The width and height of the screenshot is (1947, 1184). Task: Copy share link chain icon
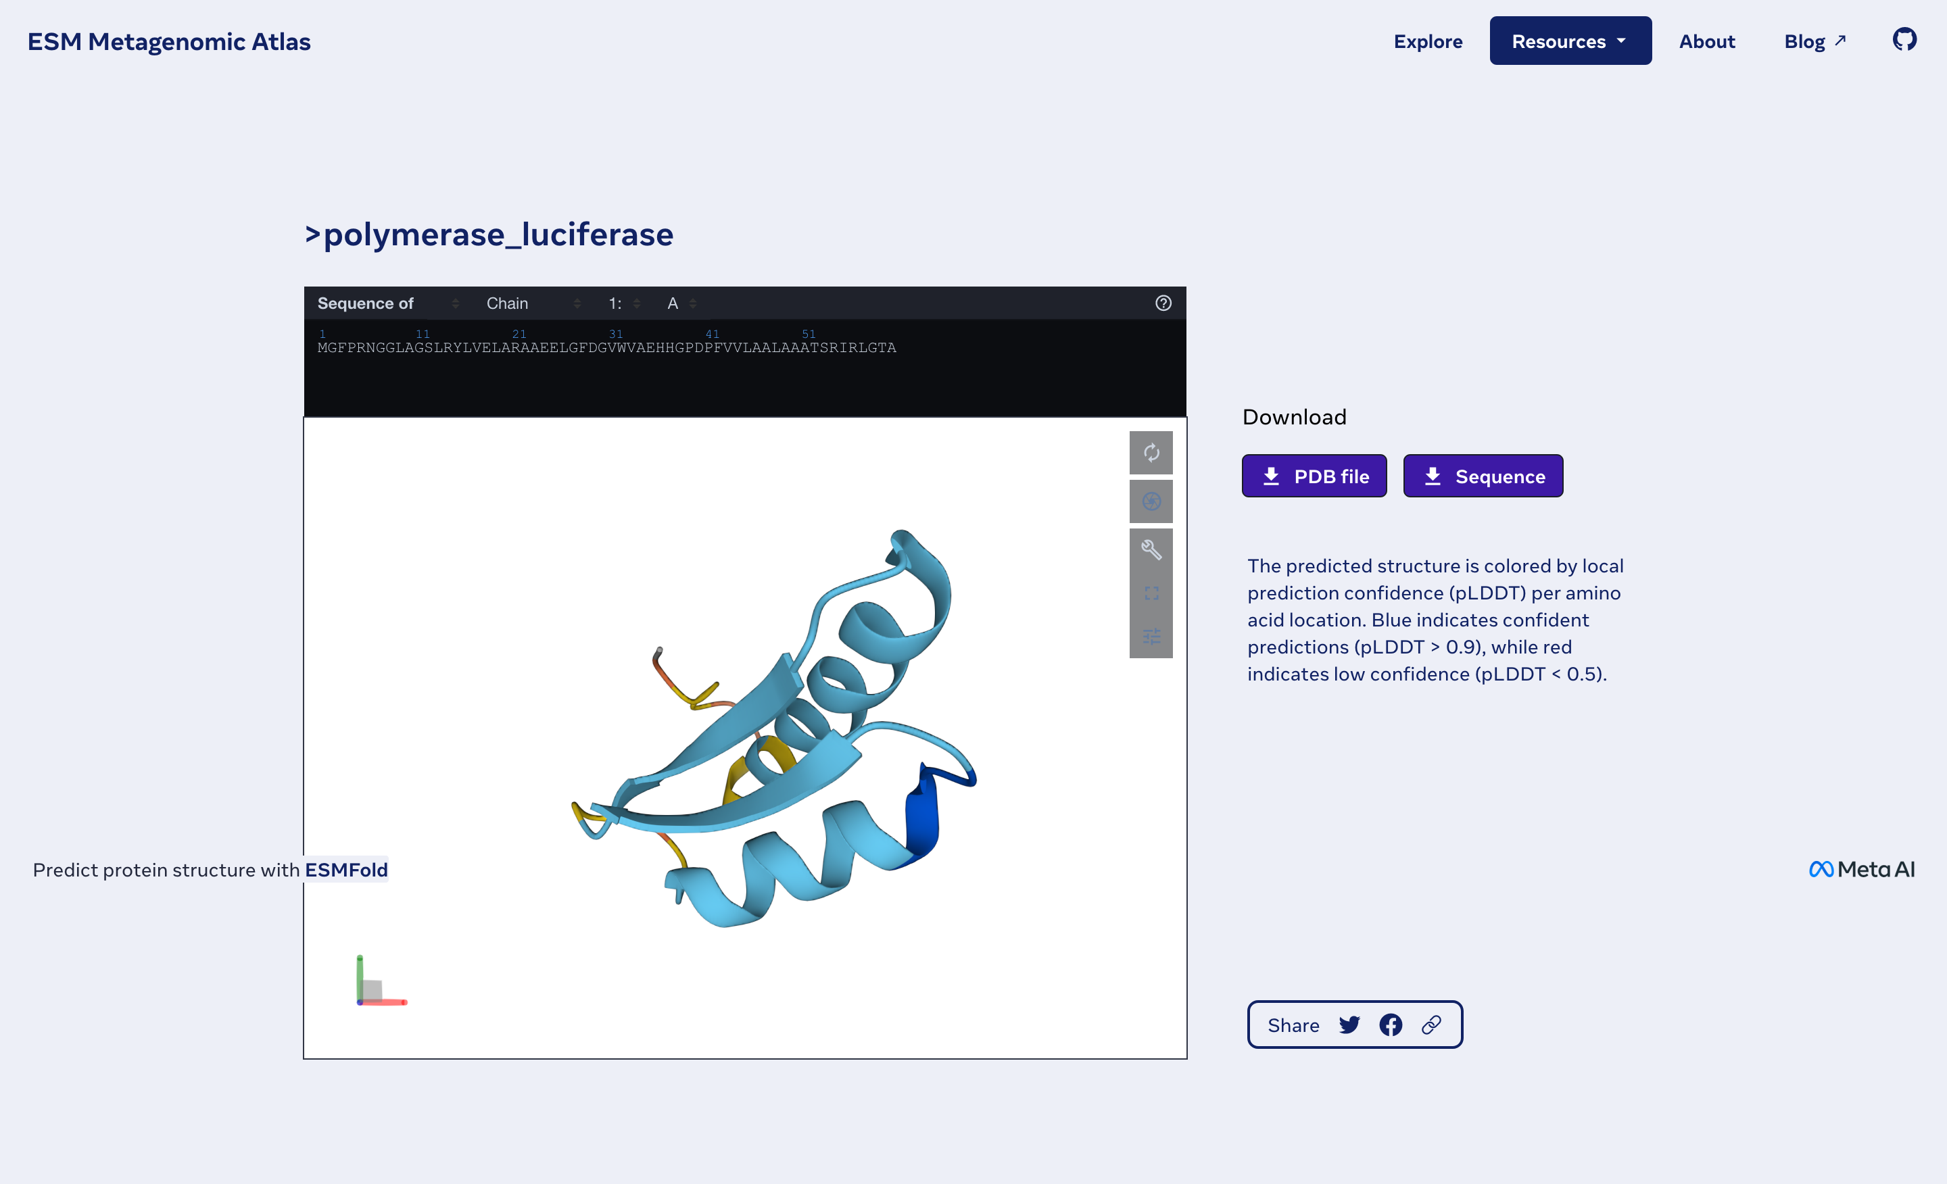(1431, 1025)
